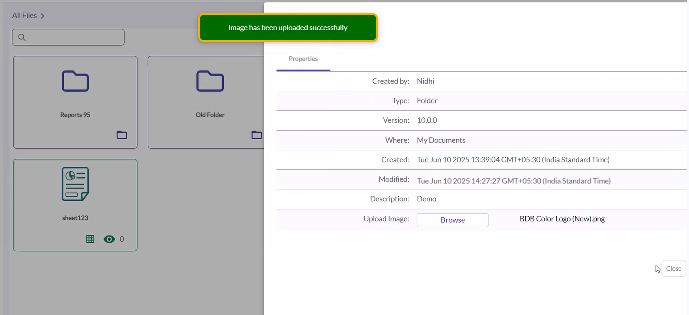This screenshot has height=315, width=689.
Task: Close the properties panel with Close button
Action: coord(673,269)
